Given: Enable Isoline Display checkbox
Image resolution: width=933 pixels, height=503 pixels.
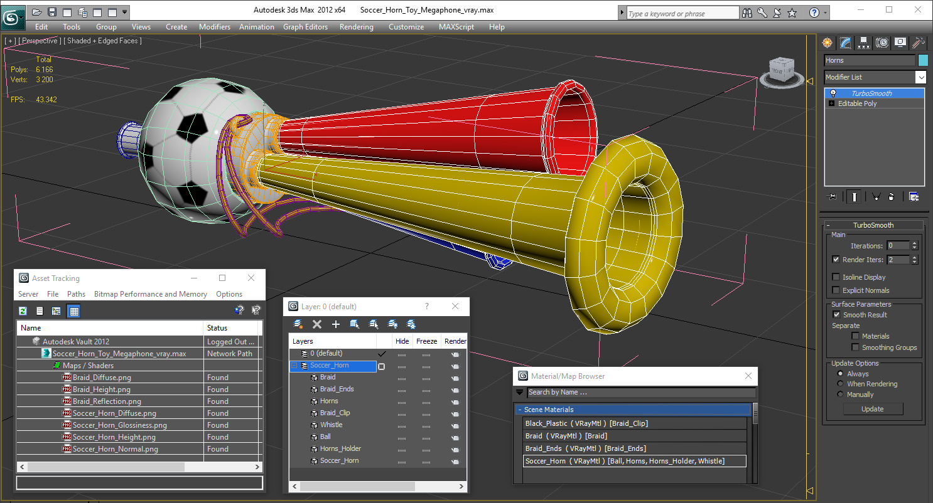Looking at the screenshot, I should click(x=836, y=277).
